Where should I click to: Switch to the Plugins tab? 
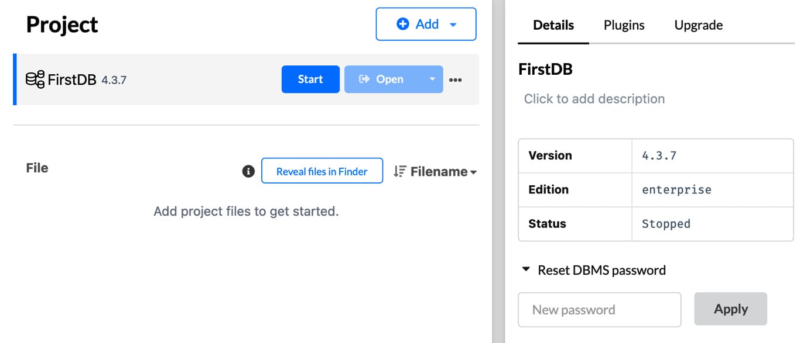pyautogui.click(x=624, y=25)
